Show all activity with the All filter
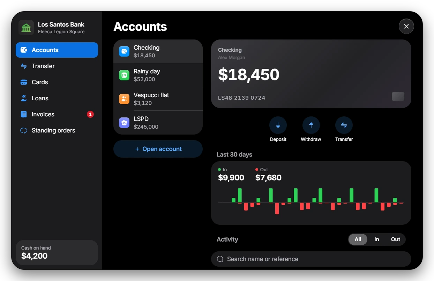This screenshot has height=281, width=434. (x=358, y=239)
